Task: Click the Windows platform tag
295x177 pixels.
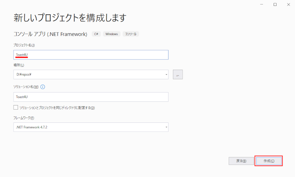Action: coord(111,34)
